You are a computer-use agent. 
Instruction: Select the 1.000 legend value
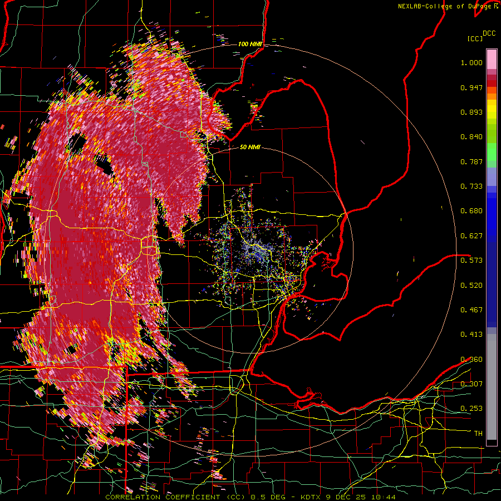click(x=471, y=62)
